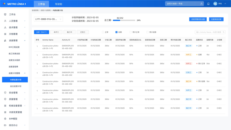Click the 综合办公 folder icon

5,125
